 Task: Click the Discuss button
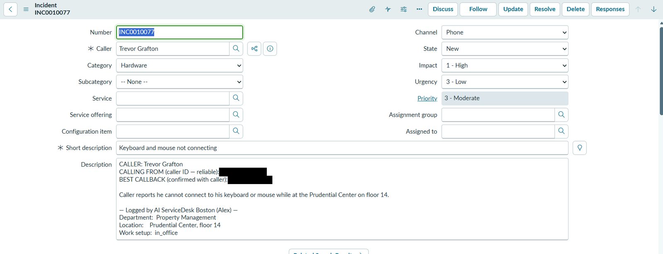pyautogui.click(x=443, y=9)
